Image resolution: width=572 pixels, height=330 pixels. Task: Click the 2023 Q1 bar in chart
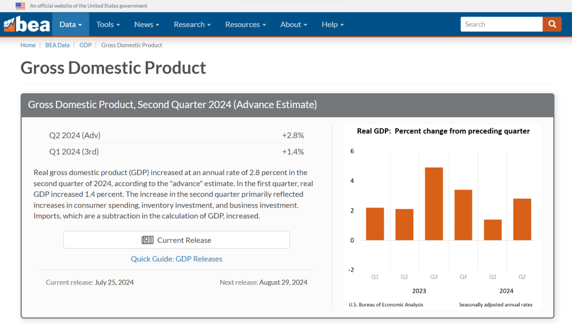coord(374,224)
